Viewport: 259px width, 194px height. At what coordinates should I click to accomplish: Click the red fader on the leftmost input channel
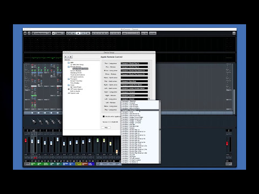coord(25,140)
